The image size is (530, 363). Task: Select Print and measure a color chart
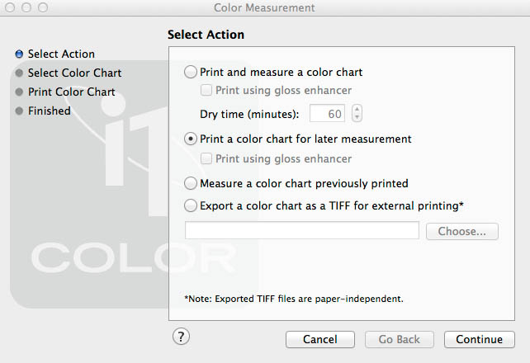pos(192,72)
